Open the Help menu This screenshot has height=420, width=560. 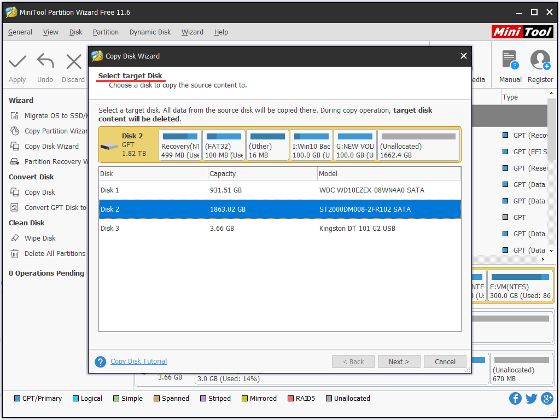221,32
